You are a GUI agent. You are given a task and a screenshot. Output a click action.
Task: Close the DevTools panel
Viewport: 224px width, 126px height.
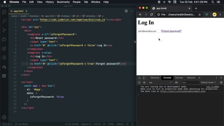pyautogui.click(x=221, y=78)
